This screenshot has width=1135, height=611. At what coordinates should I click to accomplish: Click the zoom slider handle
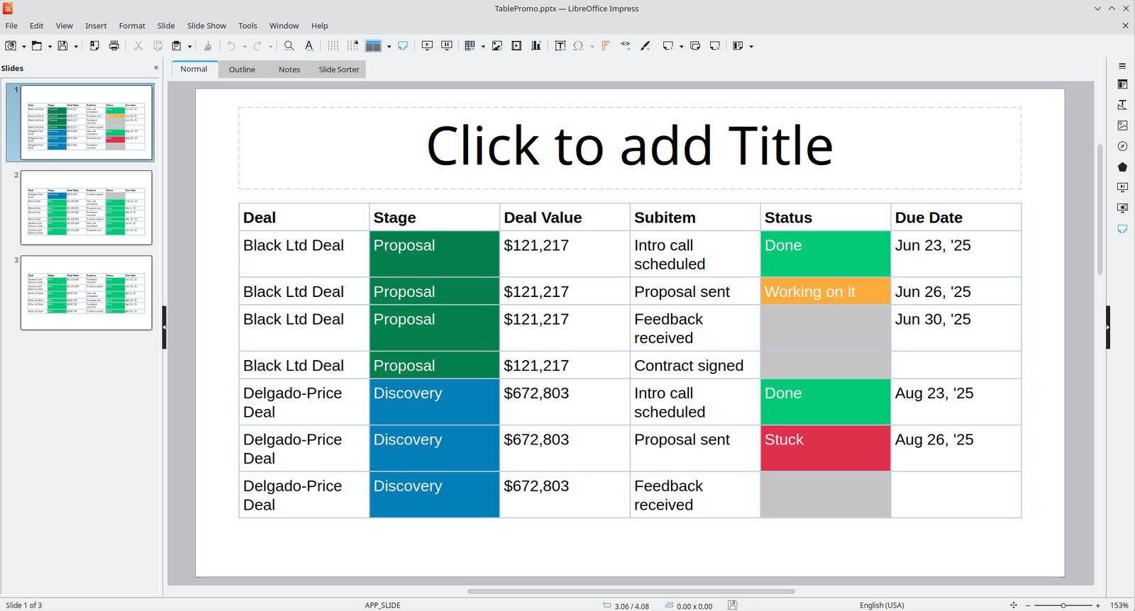(1063, 605)
